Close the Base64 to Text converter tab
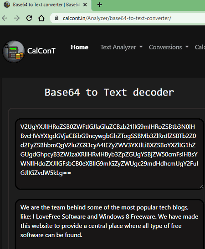This screenshot has width=205, height=249. click(x=85, y=5)
